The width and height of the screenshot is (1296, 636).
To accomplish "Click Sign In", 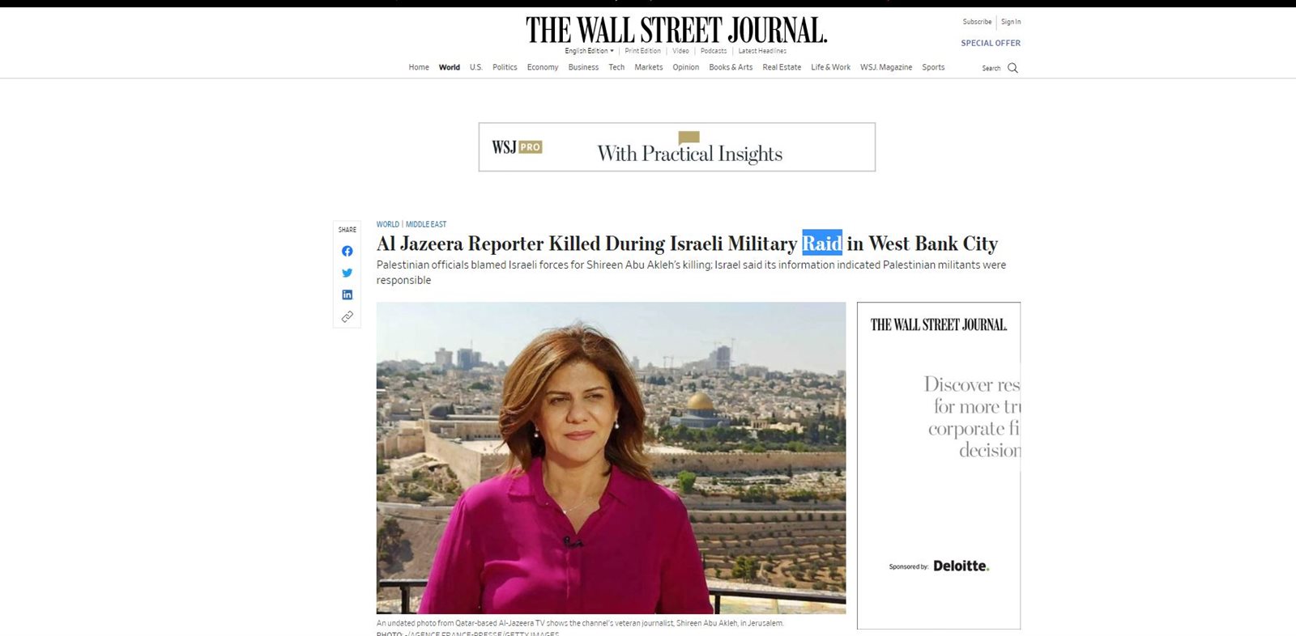I will 1010,22.
